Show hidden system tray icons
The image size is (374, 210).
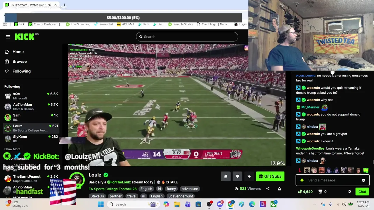tap(315, 204)
